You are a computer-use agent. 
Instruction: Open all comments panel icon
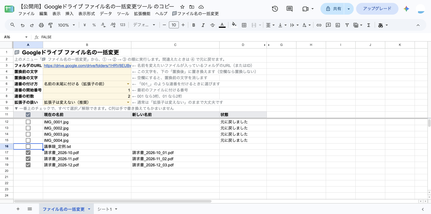[x=289, y=9]
